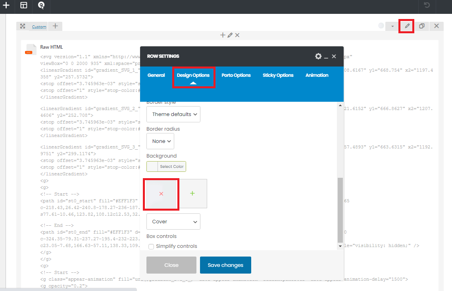Image resolution: width=452 pixels, height=291 pixels.
Task: Open the Custom row layout link
Action: point(39,27)
